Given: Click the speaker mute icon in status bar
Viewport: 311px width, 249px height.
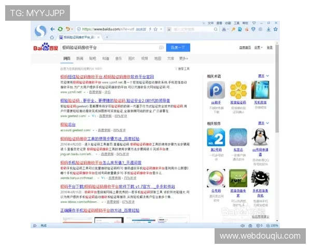Looking at the screenshot, I should tap(243, 226).
